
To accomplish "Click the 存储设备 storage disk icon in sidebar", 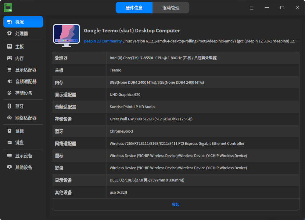I will click(9, 93).
